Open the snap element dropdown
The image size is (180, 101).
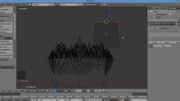coord(93,91)
